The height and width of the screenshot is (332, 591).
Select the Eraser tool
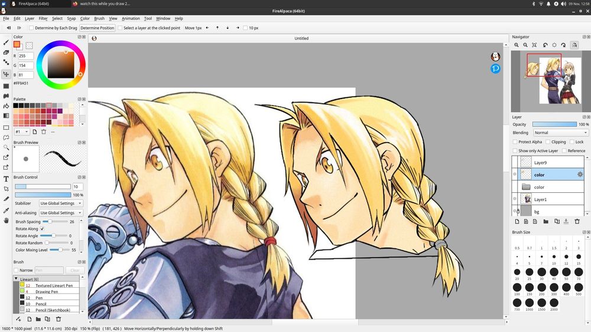6,52
